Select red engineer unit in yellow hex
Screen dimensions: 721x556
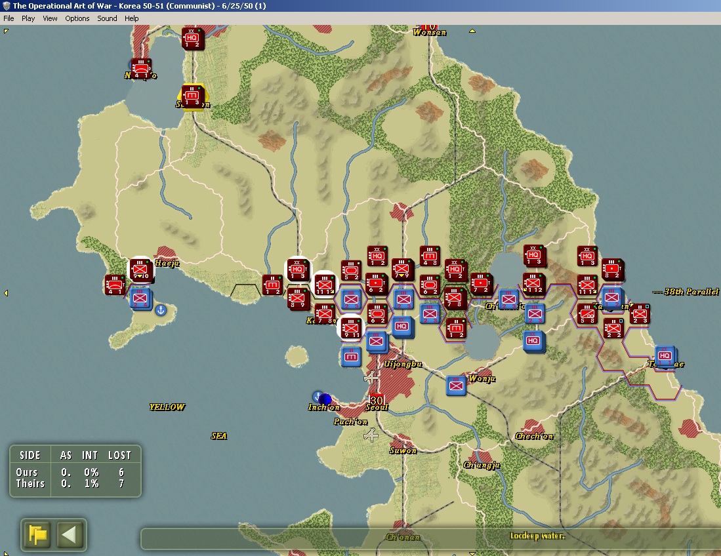[192, 96]
